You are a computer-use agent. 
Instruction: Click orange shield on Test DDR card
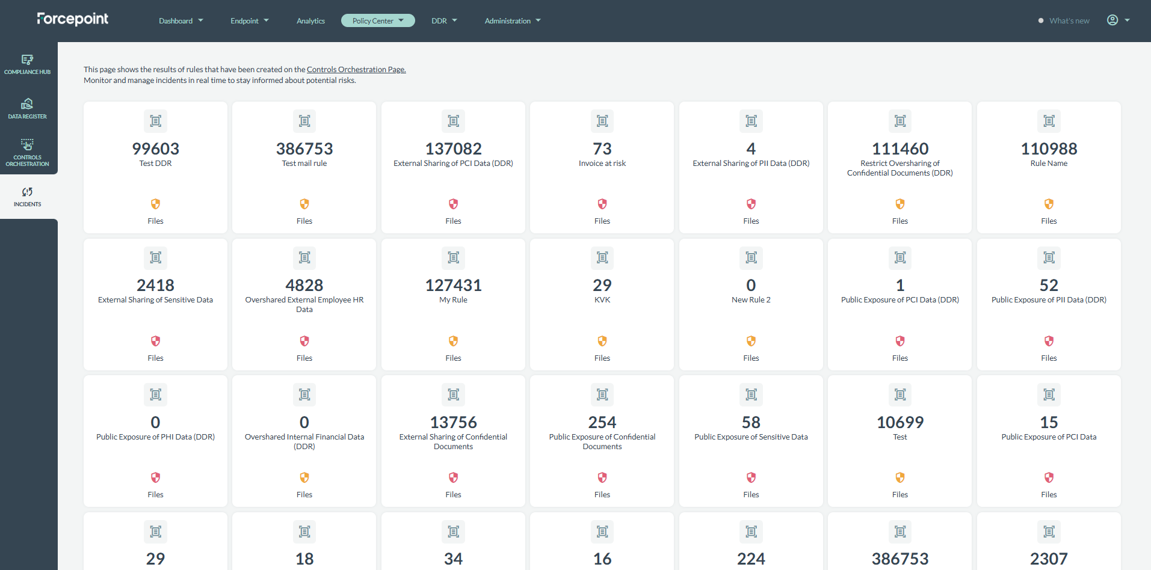156,204
